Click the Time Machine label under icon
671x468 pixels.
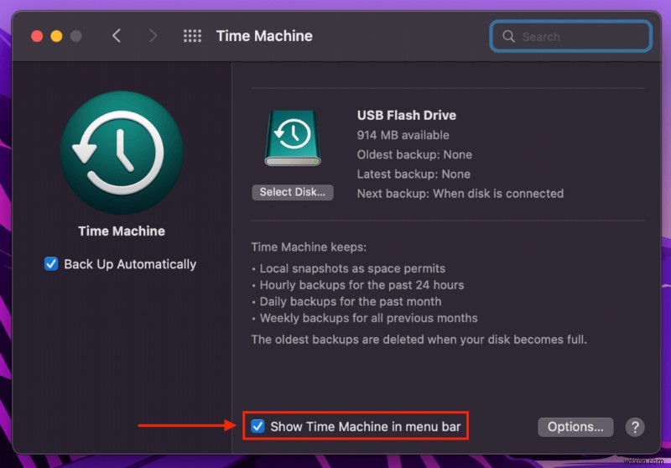122,231
